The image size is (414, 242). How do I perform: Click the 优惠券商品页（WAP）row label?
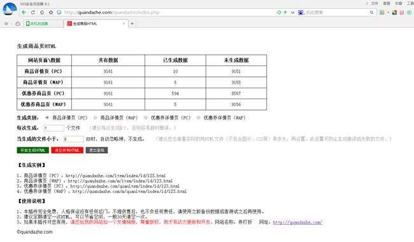coord(43,105)
